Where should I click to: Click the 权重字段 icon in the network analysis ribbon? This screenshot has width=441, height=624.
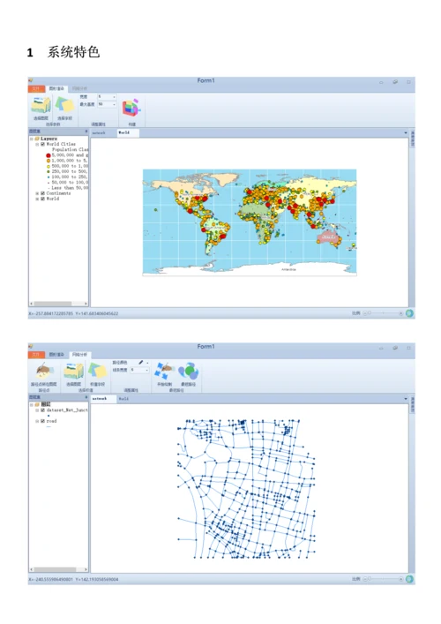[x=97, y=372]
